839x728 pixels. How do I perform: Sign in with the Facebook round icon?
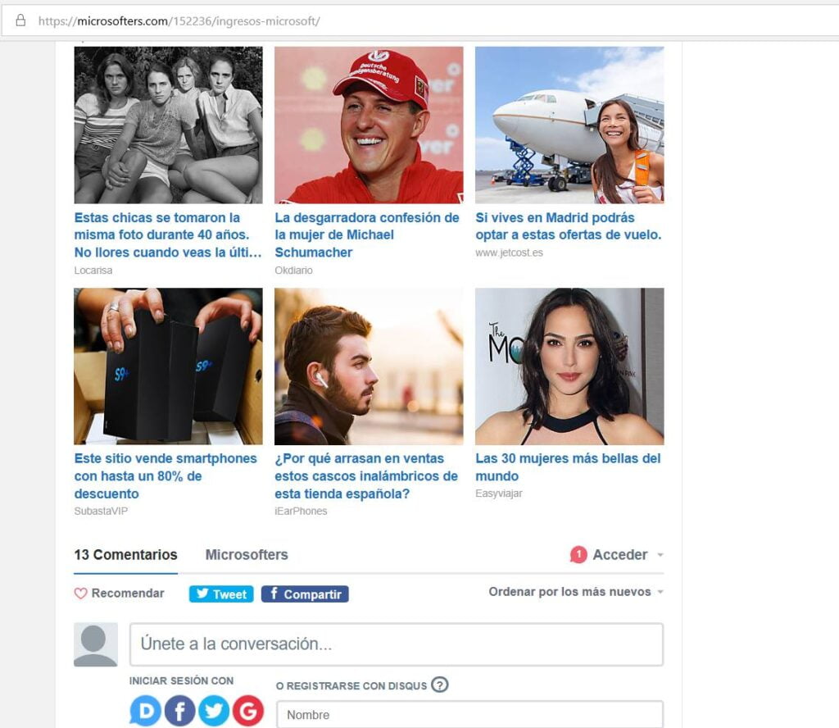pyautogui.click(x=179, y=710)
